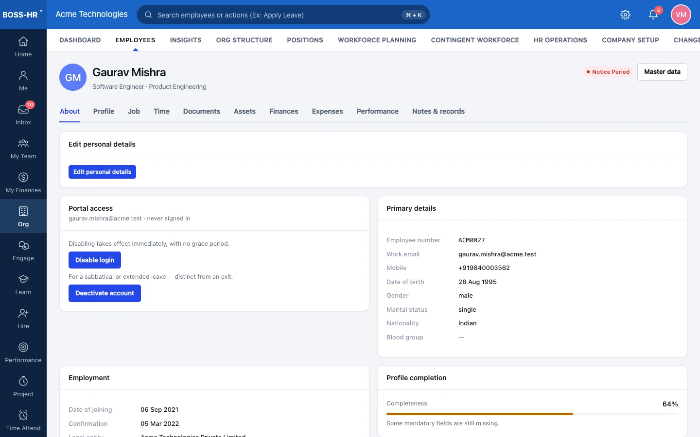This screenshot has height=437, width=700.
Task: Open CONTINGENT WORKFORCE navigation item
Action: coord(475,40)
